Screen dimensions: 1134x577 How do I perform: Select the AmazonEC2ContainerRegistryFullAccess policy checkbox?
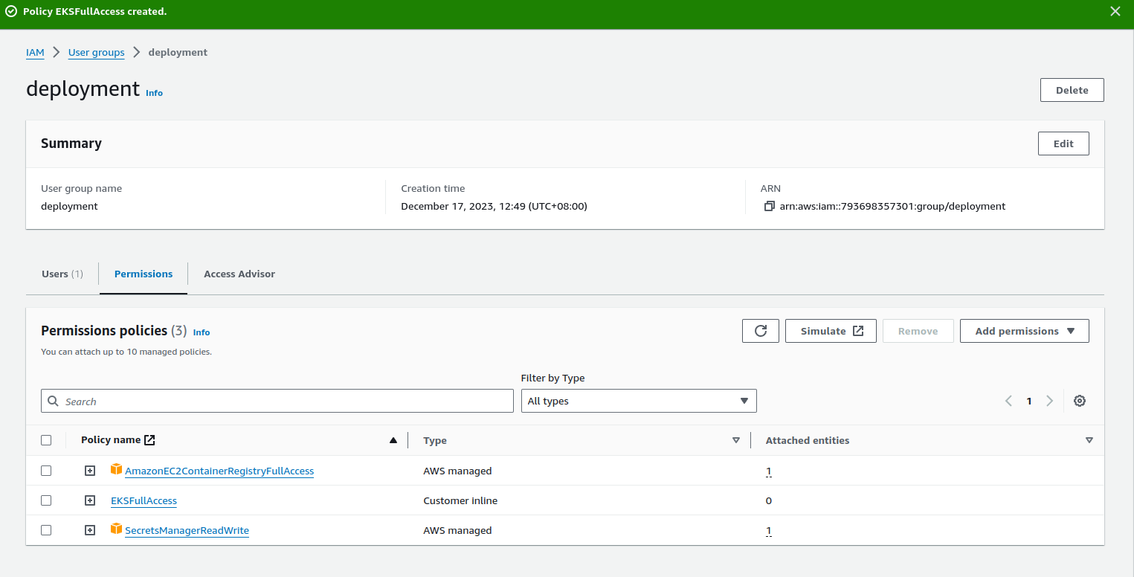(x=46, y=471)
